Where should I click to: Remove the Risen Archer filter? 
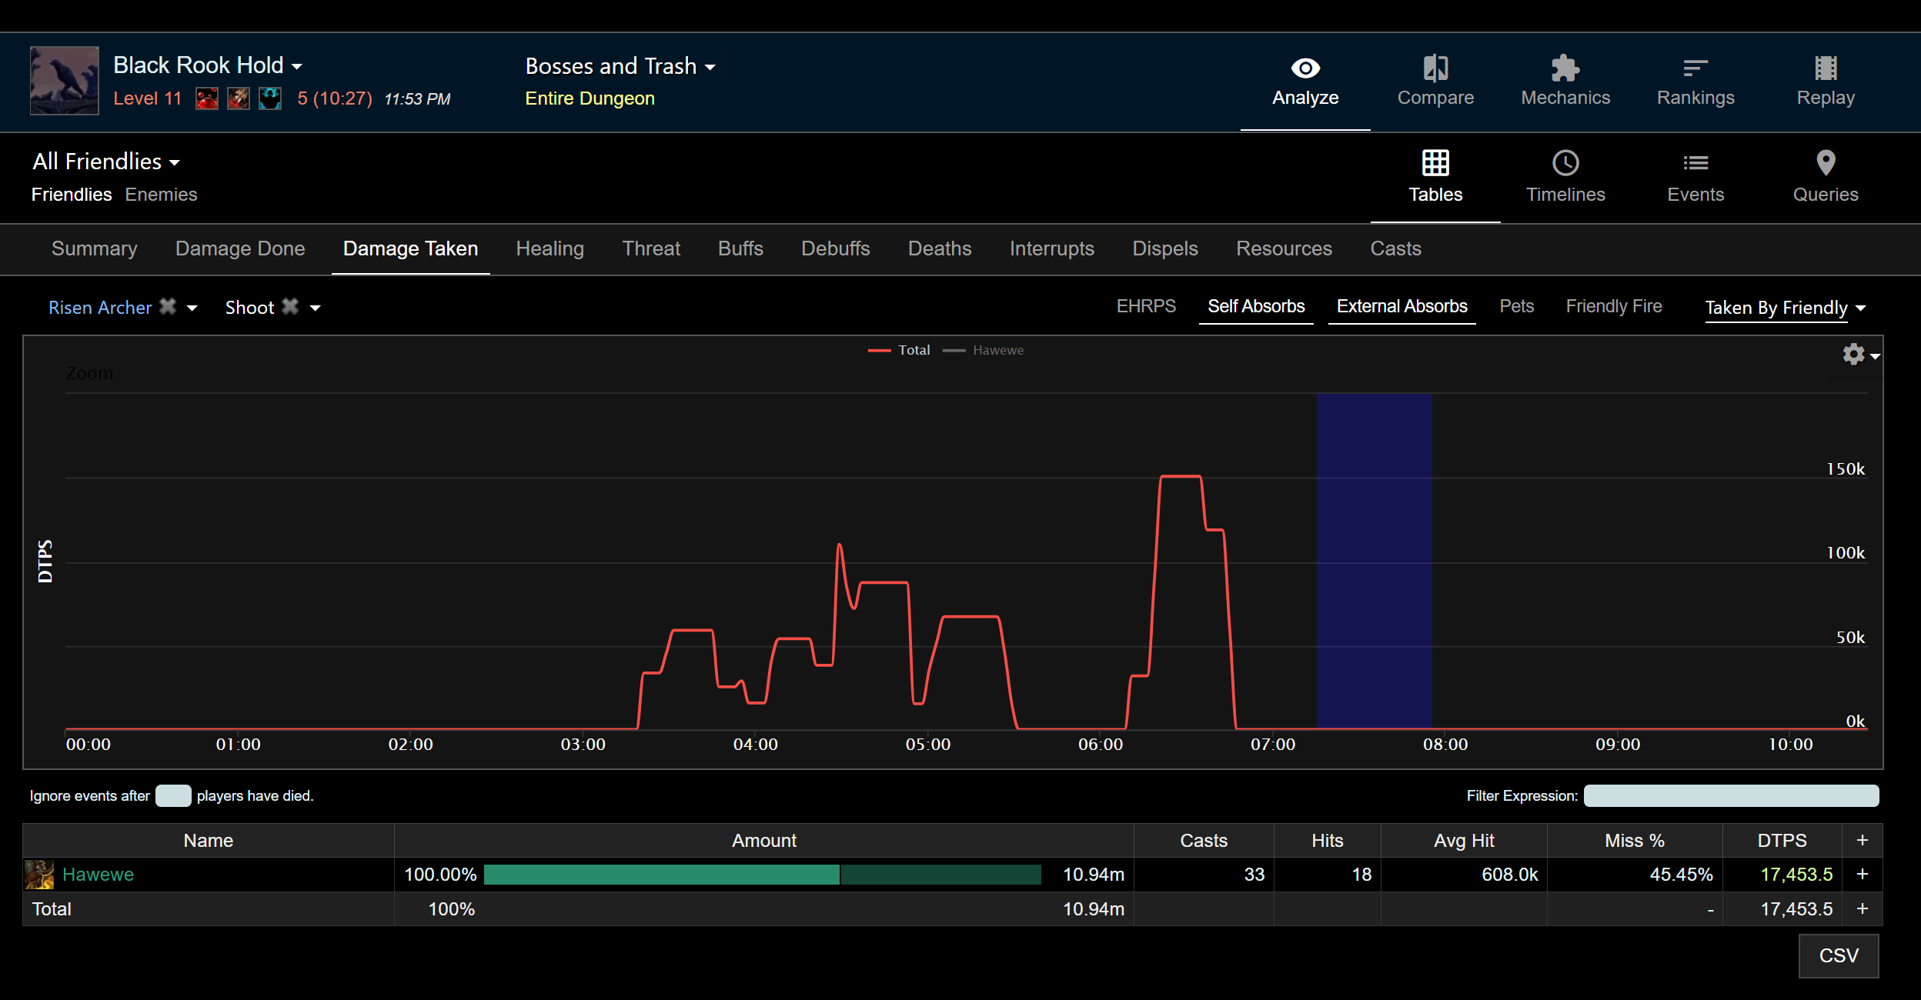(x=168, y=306)
